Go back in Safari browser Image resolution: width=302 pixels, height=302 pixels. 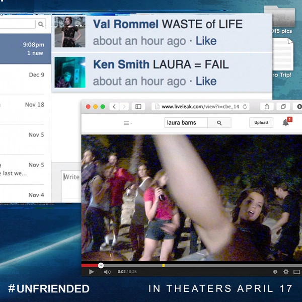(114, 107)
